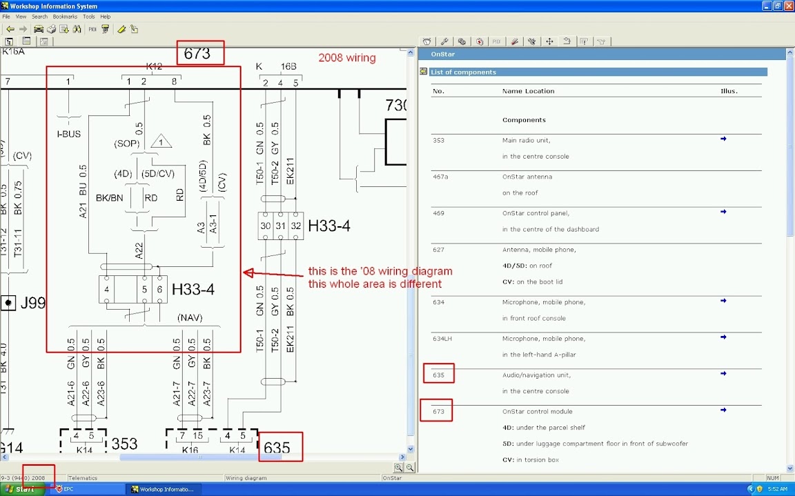Open the gears section icon
The height and width of the screenshot is (496, 795).
point(462,41)
